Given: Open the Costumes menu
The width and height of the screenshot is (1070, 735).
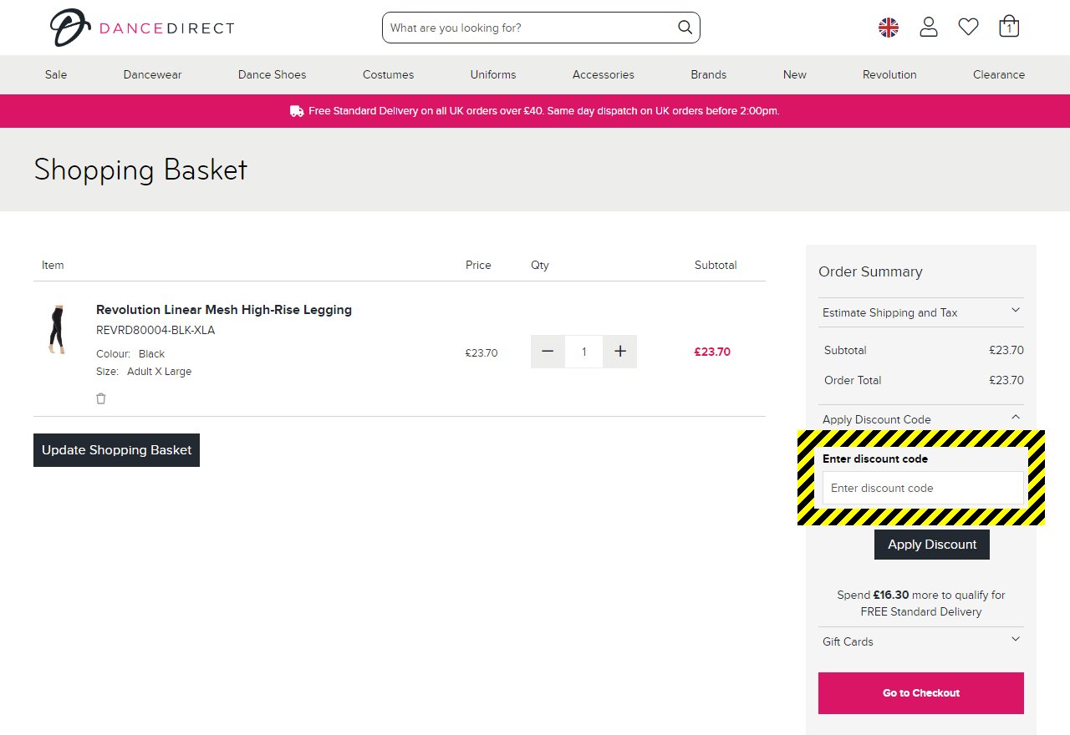Looking at the screenshot, I should coord(388,74).
